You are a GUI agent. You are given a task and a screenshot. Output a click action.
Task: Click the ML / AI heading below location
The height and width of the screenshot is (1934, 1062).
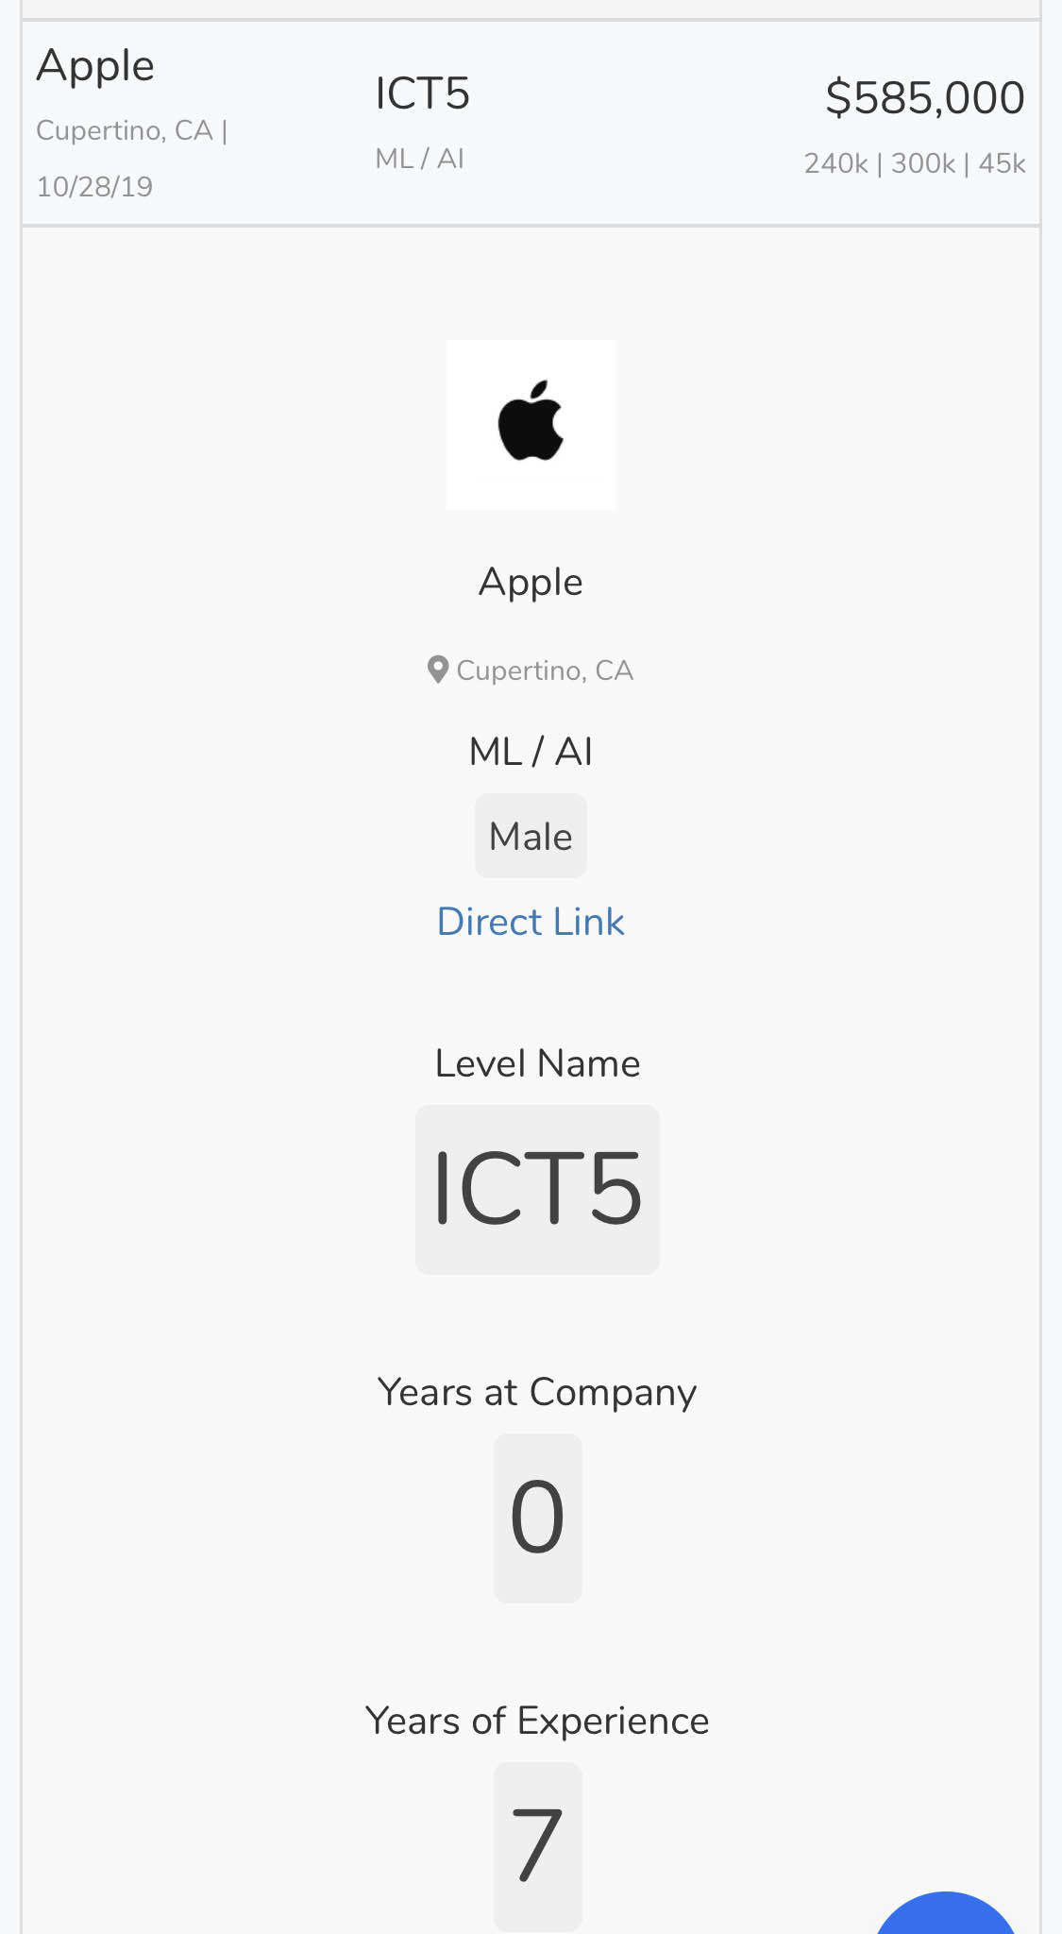click(x=531, y=752)
